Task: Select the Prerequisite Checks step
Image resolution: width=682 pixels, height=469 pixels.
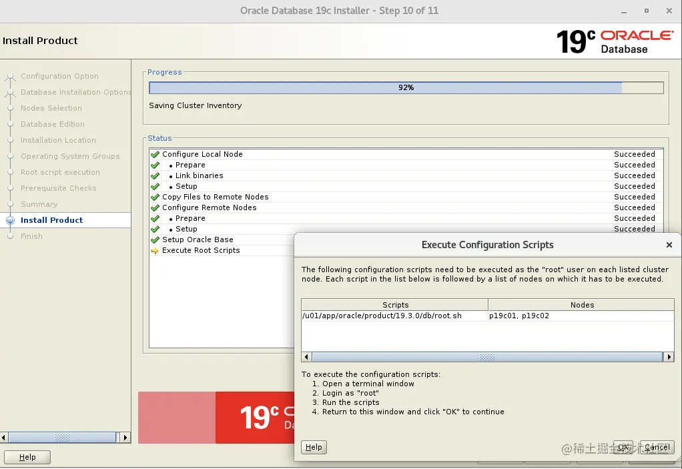Action: (59, 188)
